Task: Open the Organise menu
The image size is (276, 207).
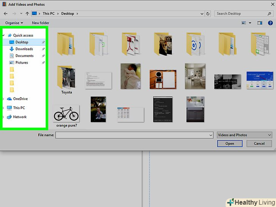Action: pos(14,23)
